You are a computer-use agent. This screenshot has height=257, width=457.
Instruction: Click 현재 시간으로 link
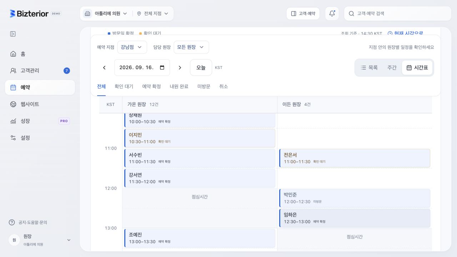[x=405, y=33]
